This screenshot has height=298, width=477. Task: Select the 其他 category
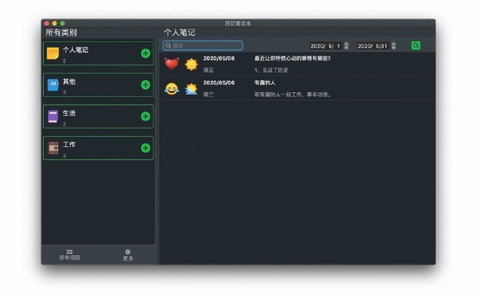(99, 85)
